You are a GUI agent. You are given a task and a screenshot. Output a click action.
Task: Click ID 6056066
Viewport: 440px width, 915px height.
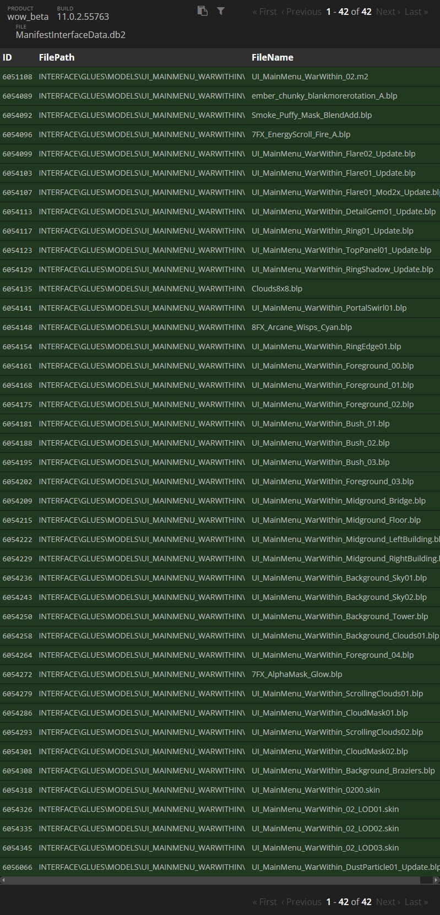coord(18,868)
